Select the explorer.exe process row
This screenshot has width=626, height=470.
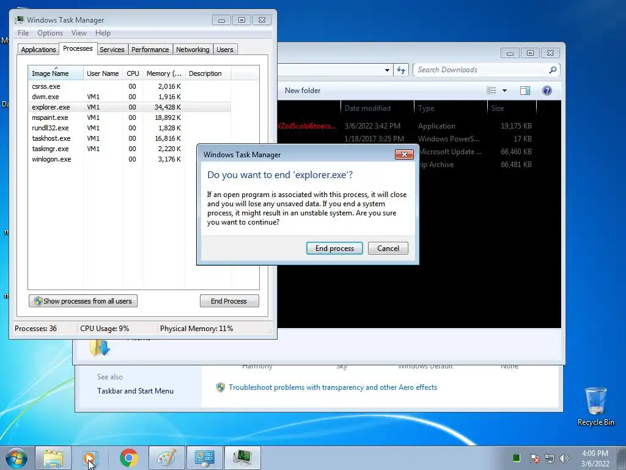point(130,107)
